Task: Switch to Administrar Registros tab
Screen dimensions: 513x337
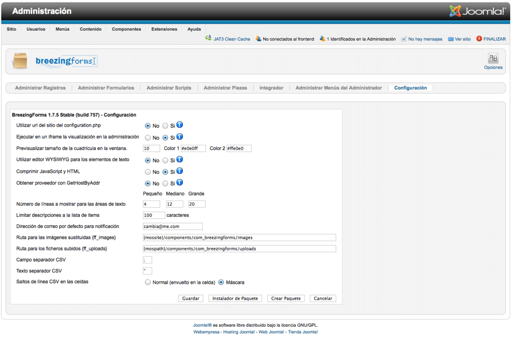Action: click(x=40, y=88)
